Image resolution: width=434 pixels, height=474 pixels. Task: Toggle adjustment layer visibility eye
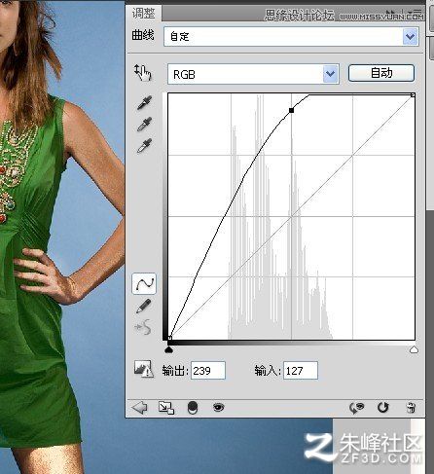coord(218,407)
